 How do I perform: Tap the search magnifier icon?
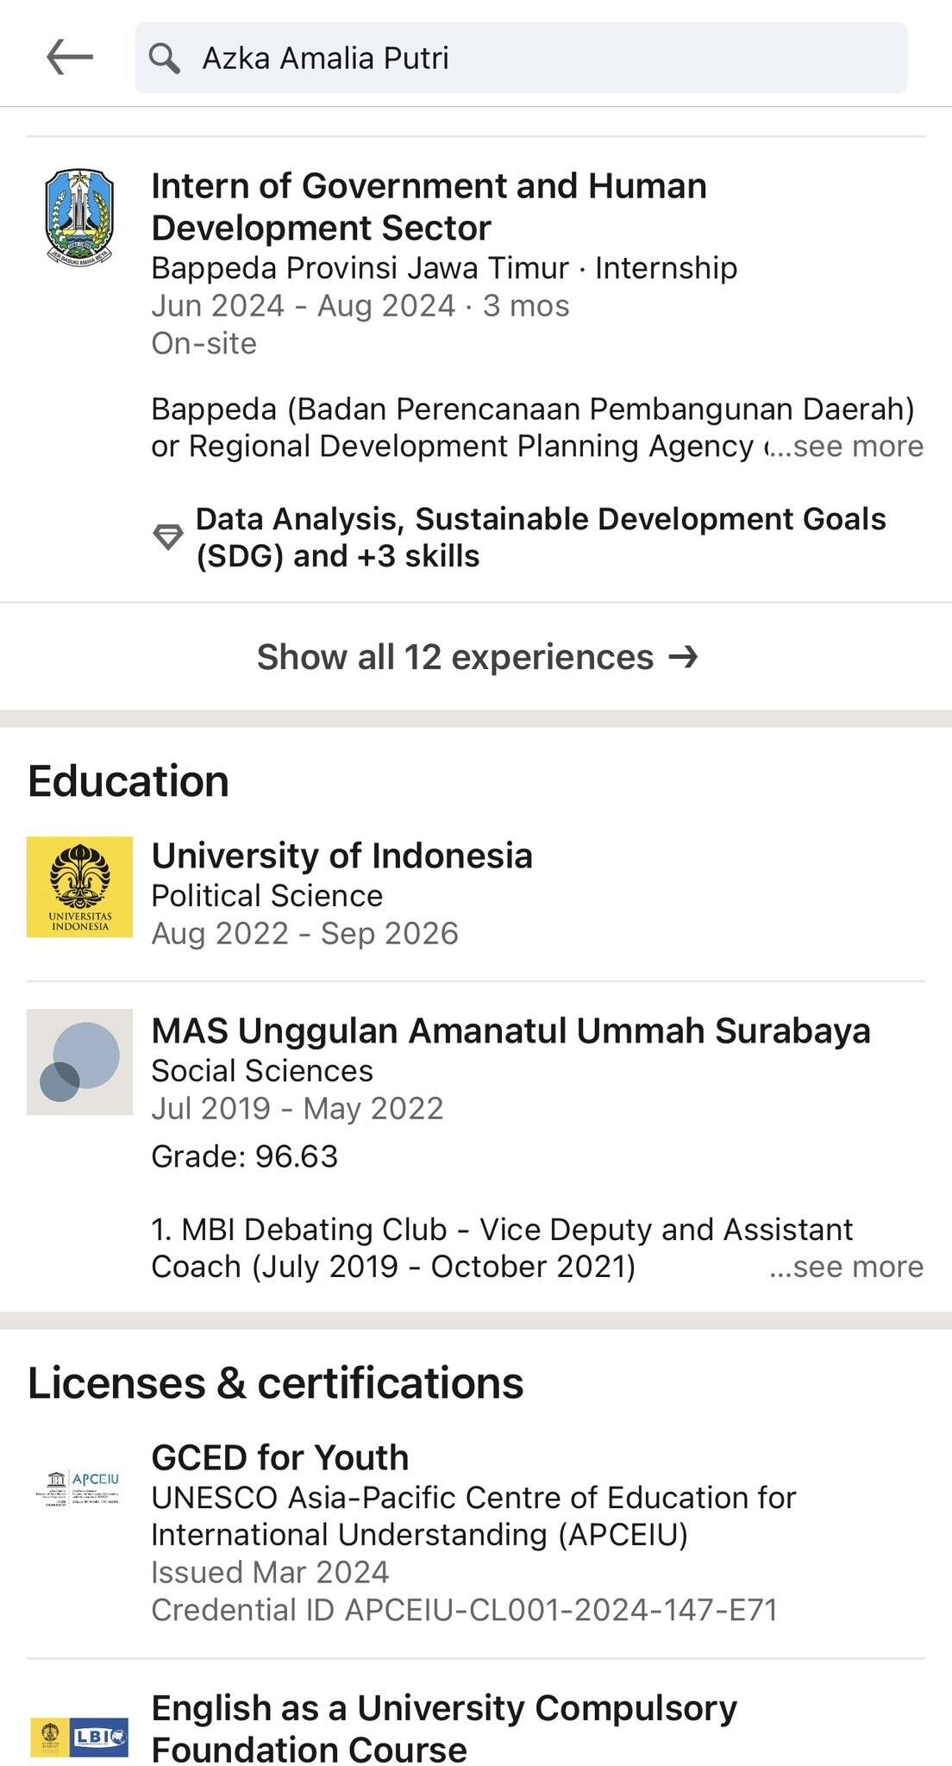(164, 58)
